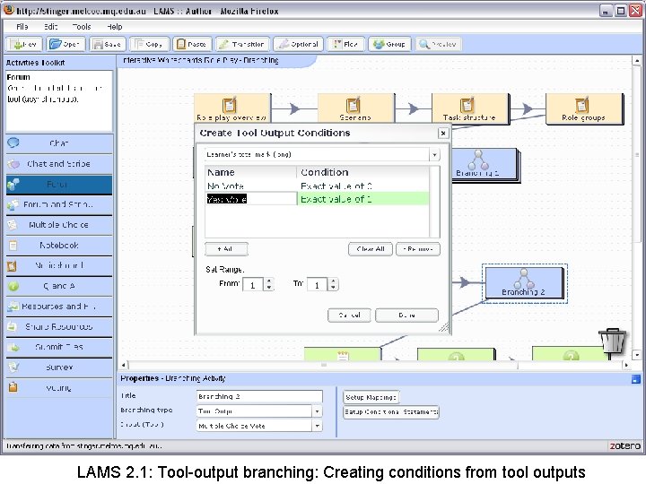Adjust the From value stepper arrows
This screenshot has height=484, width=646.
click(268, 284)
